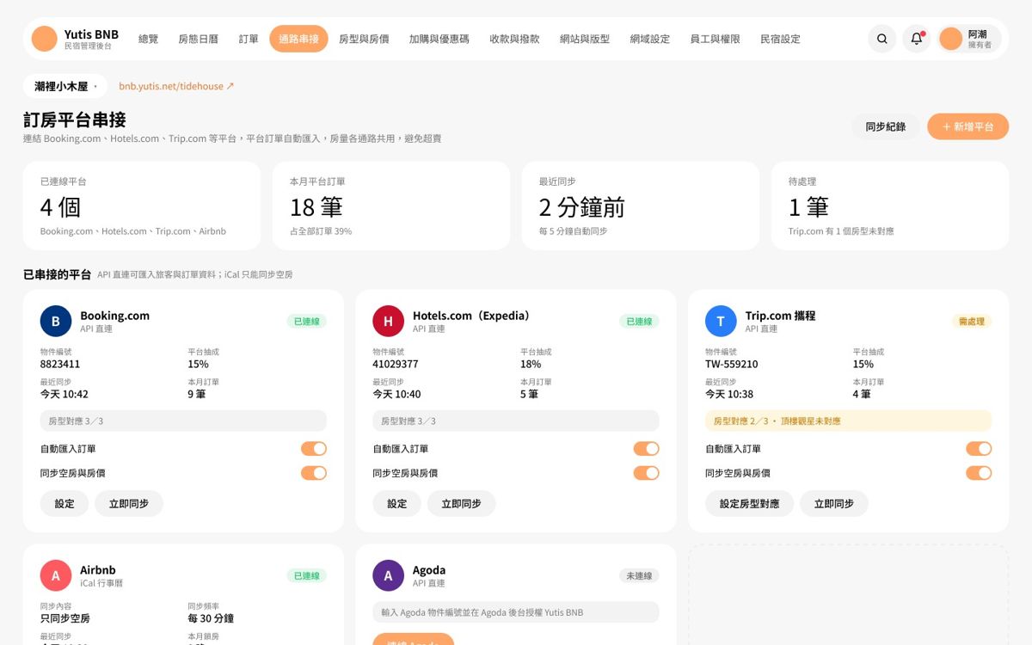
Task: Open 訂單 nav tab
Action: pyautogui.click(x=249, y=39)
